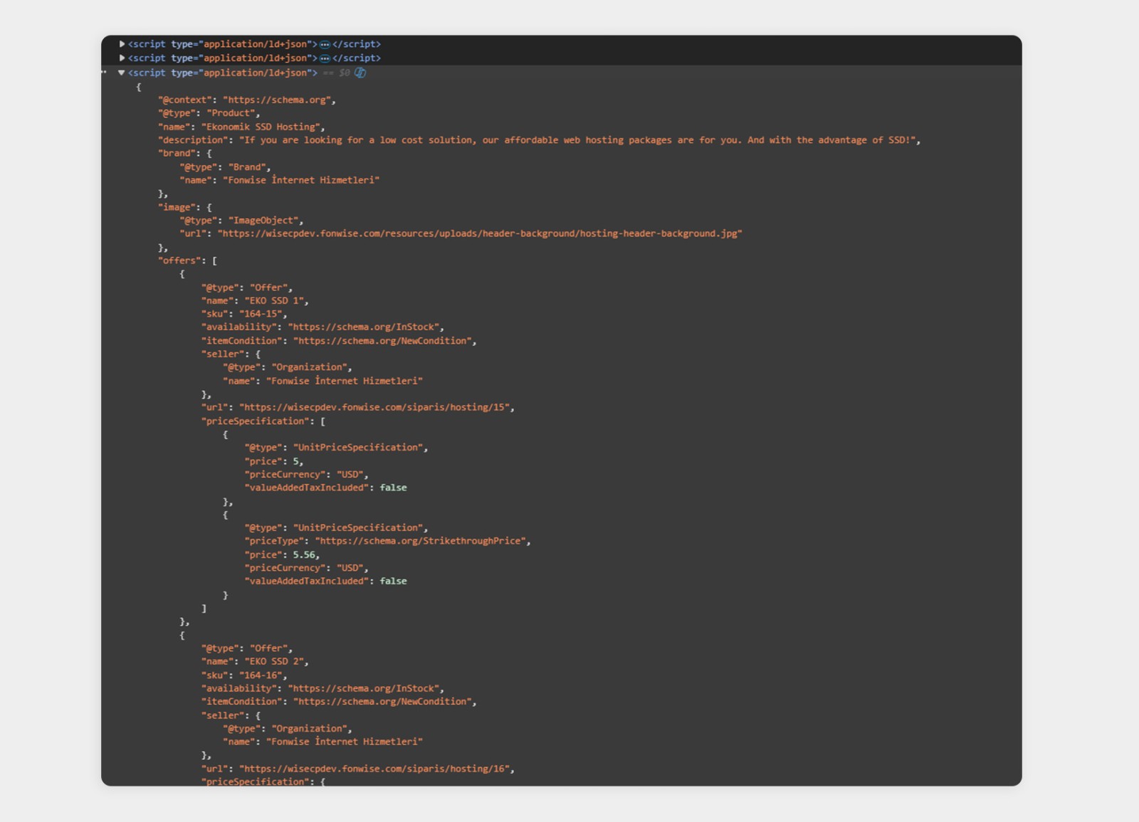Click ellipsis badge in first script tag
Image resolution: width=1139 pixels, height=822 pixels.
[x=325, y=44]
